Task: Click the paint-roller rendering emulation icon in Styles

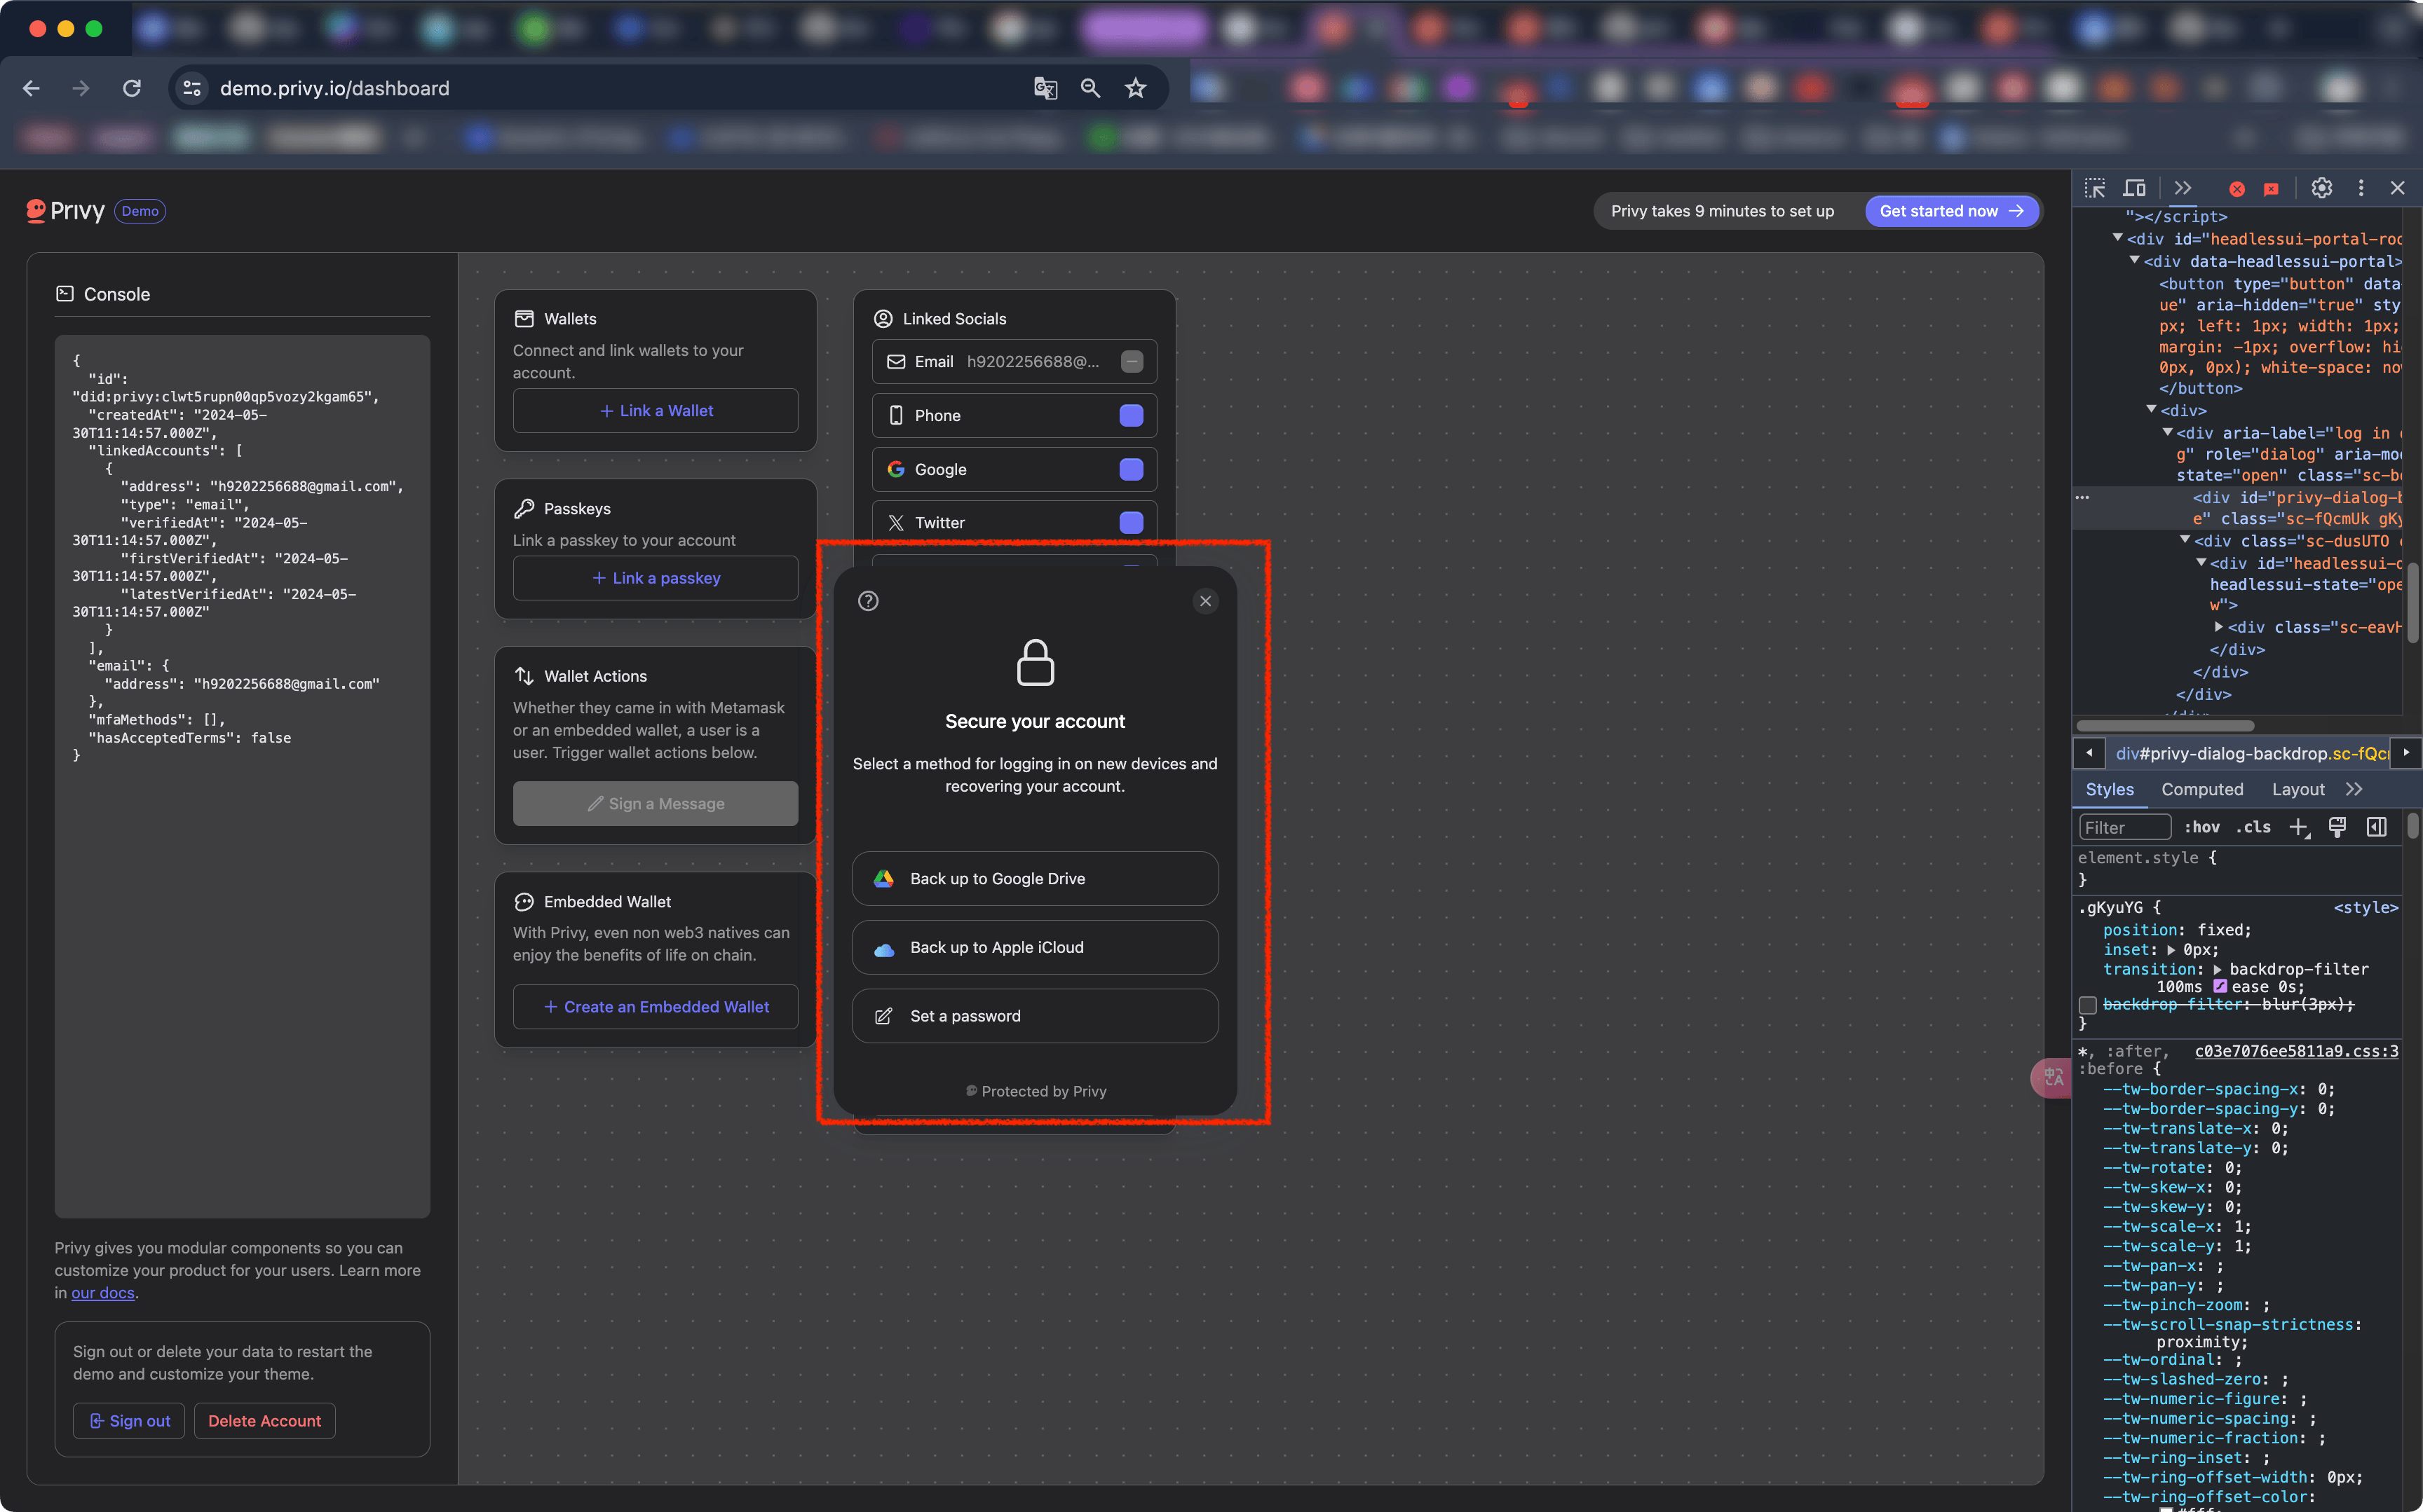Action: 2337,827
